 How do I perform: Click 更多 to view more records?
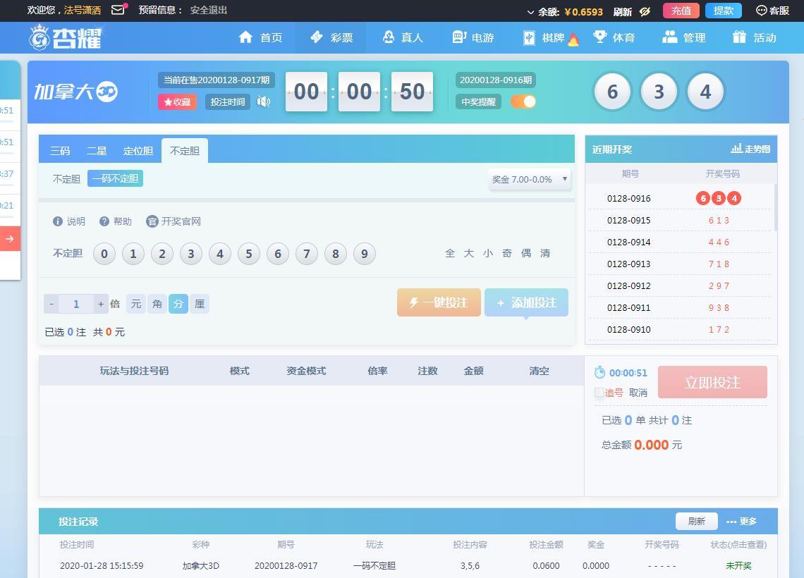tap(741, 521)
